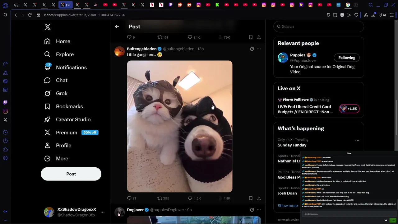This screenshot has height=224, width=398.
Task: Open Opera GX sidebar settings gear
Action: (x=5, y=158)
